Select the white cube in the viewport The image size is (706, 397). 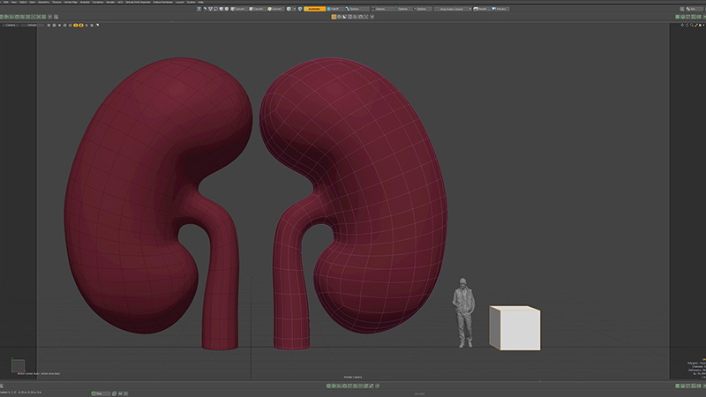pyautogui.click(x=515, y=328)
